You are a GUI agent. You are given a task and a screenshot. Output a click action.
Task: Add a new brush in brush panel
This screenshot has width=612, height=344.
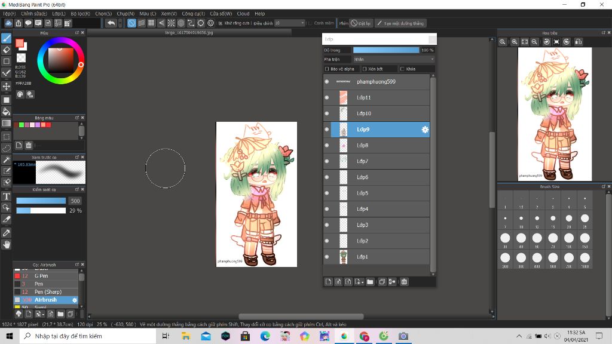pyautogui.click(x=29, y=314)
